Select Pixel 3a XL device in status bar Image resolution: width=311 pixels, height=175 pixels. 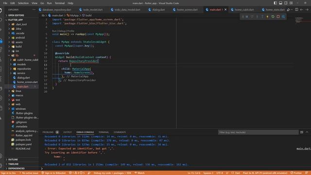(265, 173)
